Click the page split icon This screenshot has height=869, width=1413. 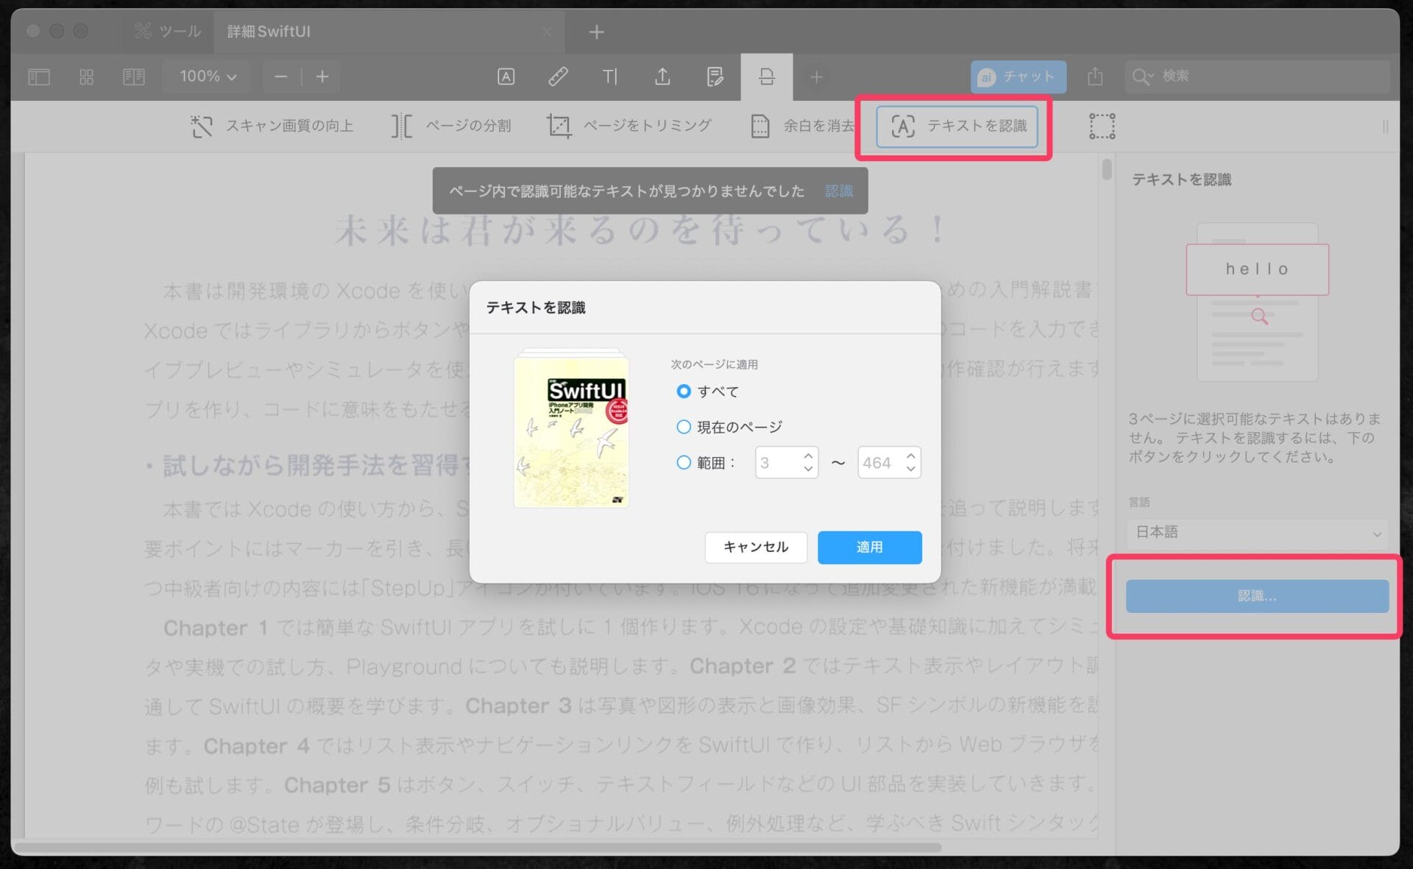(x=401, y=127)
